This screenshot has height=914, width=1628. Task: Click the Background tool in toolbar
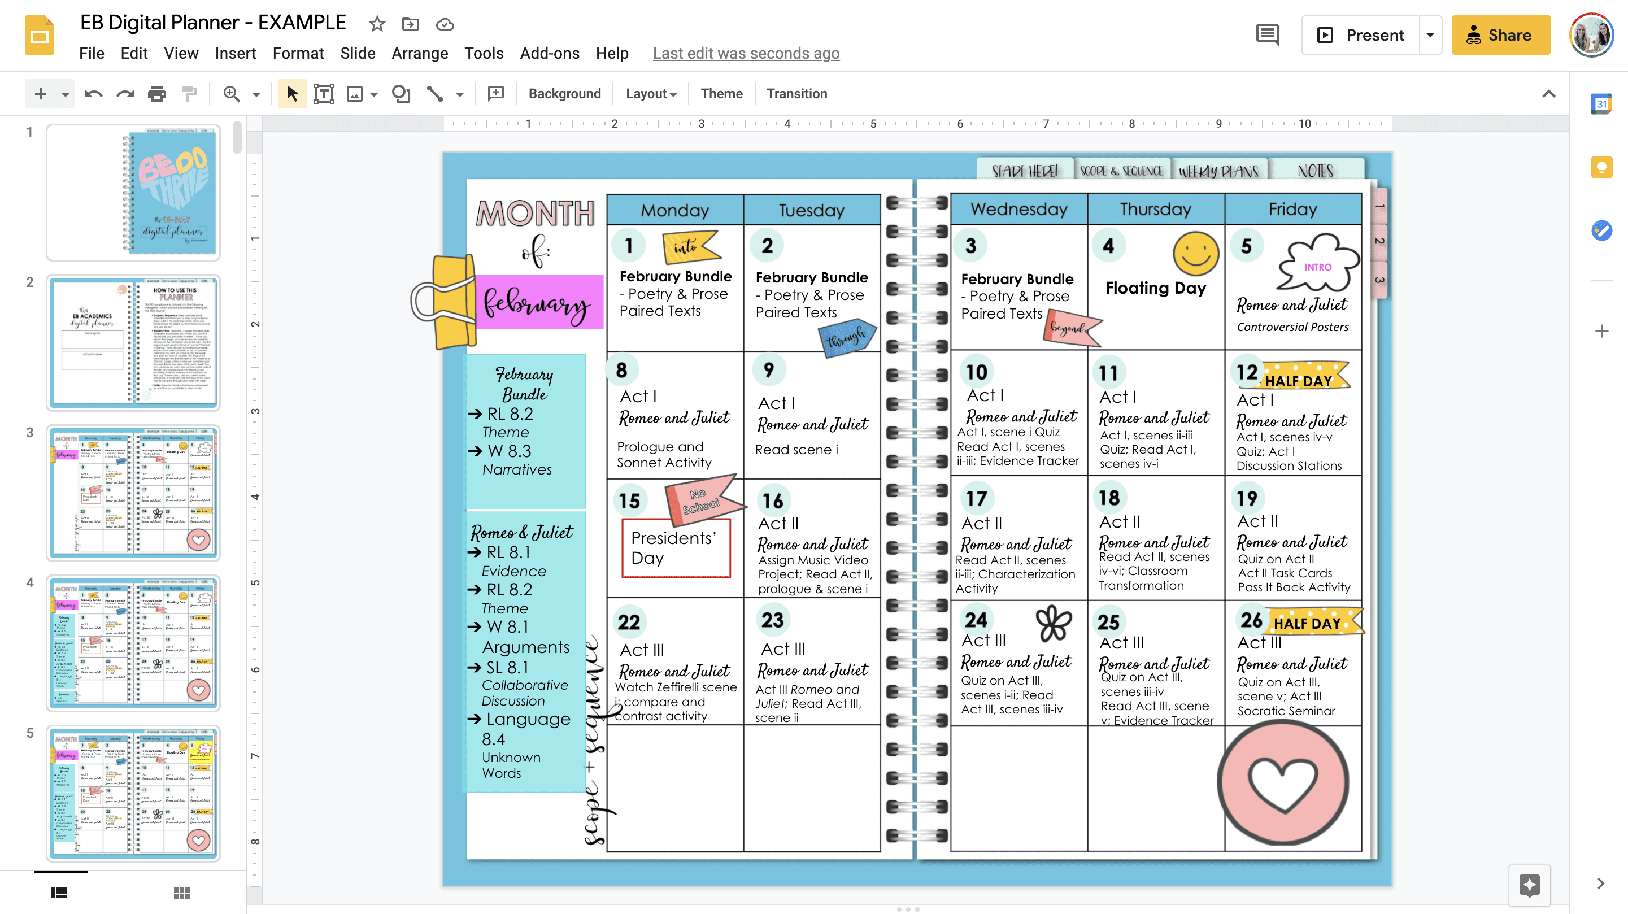click(x=564, y=93)
